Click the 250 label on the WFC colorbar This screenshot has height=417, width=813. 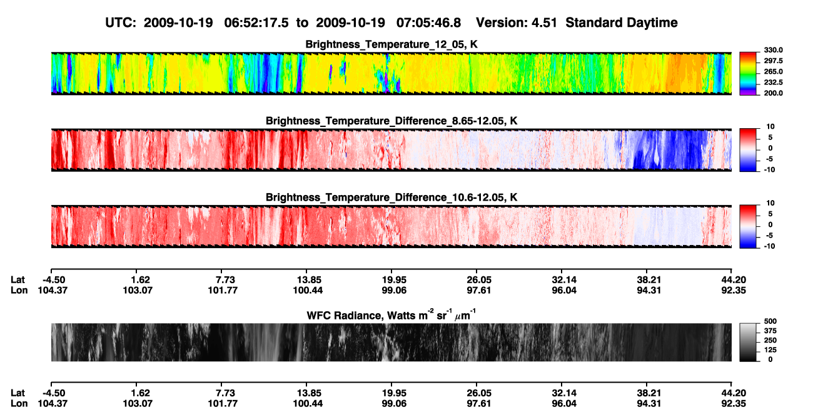click(770, 341)
